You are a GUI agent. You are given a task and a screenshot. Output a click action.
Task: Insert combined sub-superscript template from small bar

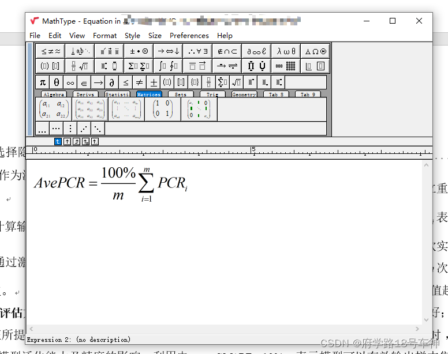[x=278, y=82]
